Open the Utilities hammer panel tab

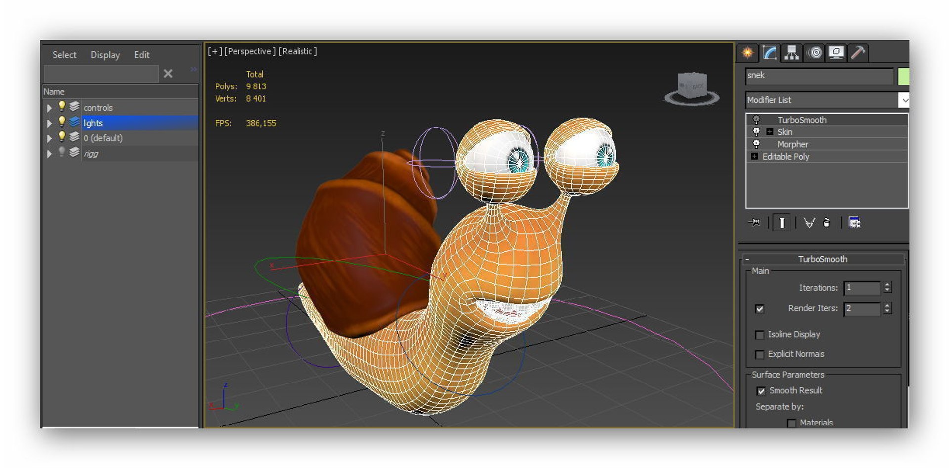pyautogui.click(x=858, y=52)
